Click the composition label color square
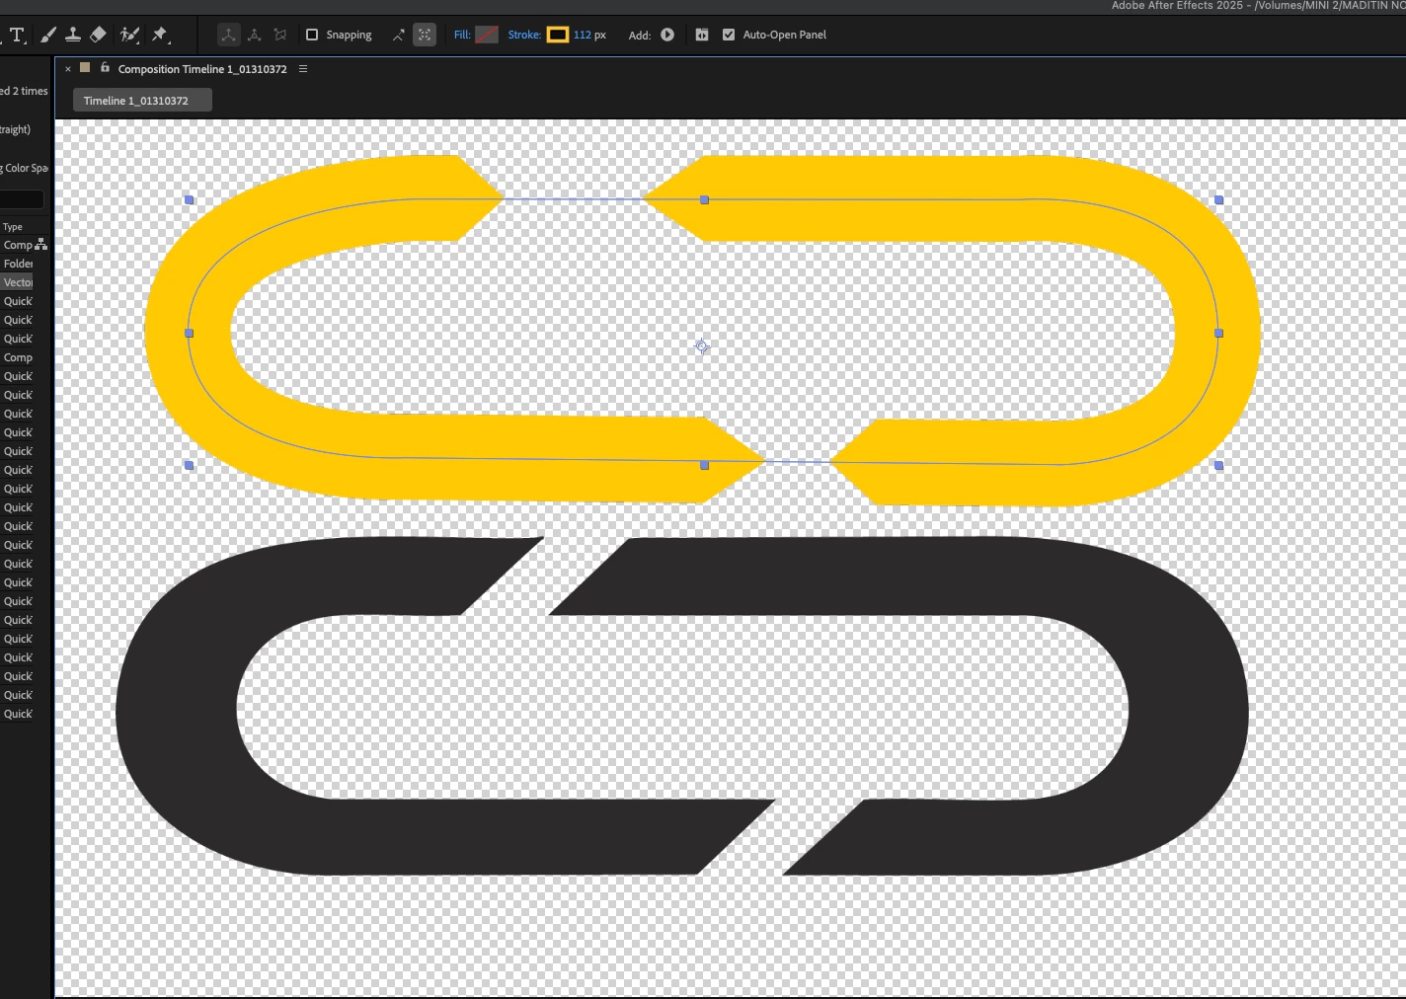The height and width of the screenshot is (999, 1406). pyautogui.click(x=85, y=68)
